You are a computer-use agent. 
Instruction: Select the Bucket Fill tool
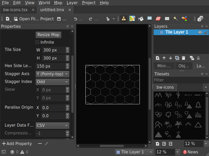[141, 19]
